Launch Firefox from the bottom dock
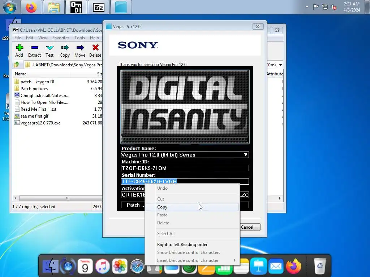370x277 pixels. [293, 267]
